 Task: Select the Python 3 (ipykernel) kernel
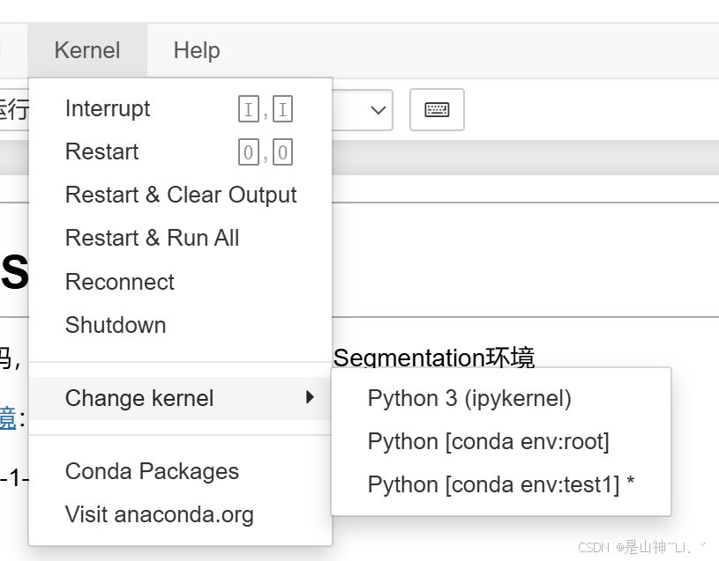[x=468, y=398]
